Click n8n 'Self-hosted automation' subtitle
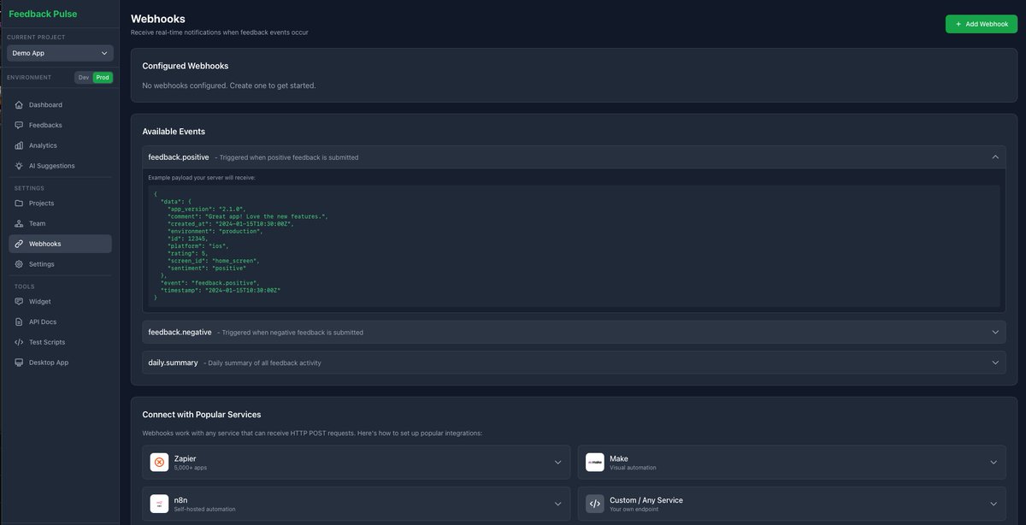 point(204,509)
